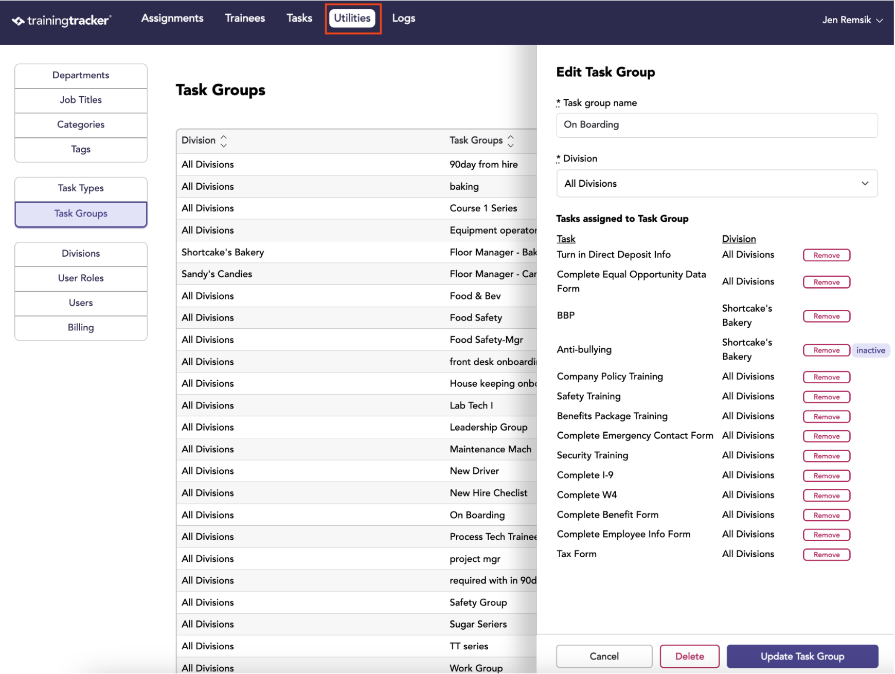Click the Division column header link in panel
The image size is (895, 674).
739,239
